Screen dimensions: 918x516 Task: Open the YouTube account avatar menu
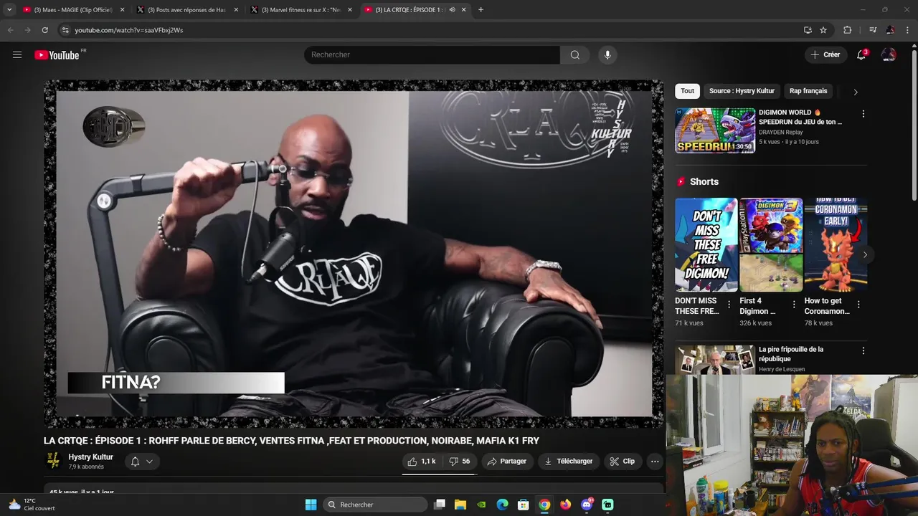click(x=889, y=55)
